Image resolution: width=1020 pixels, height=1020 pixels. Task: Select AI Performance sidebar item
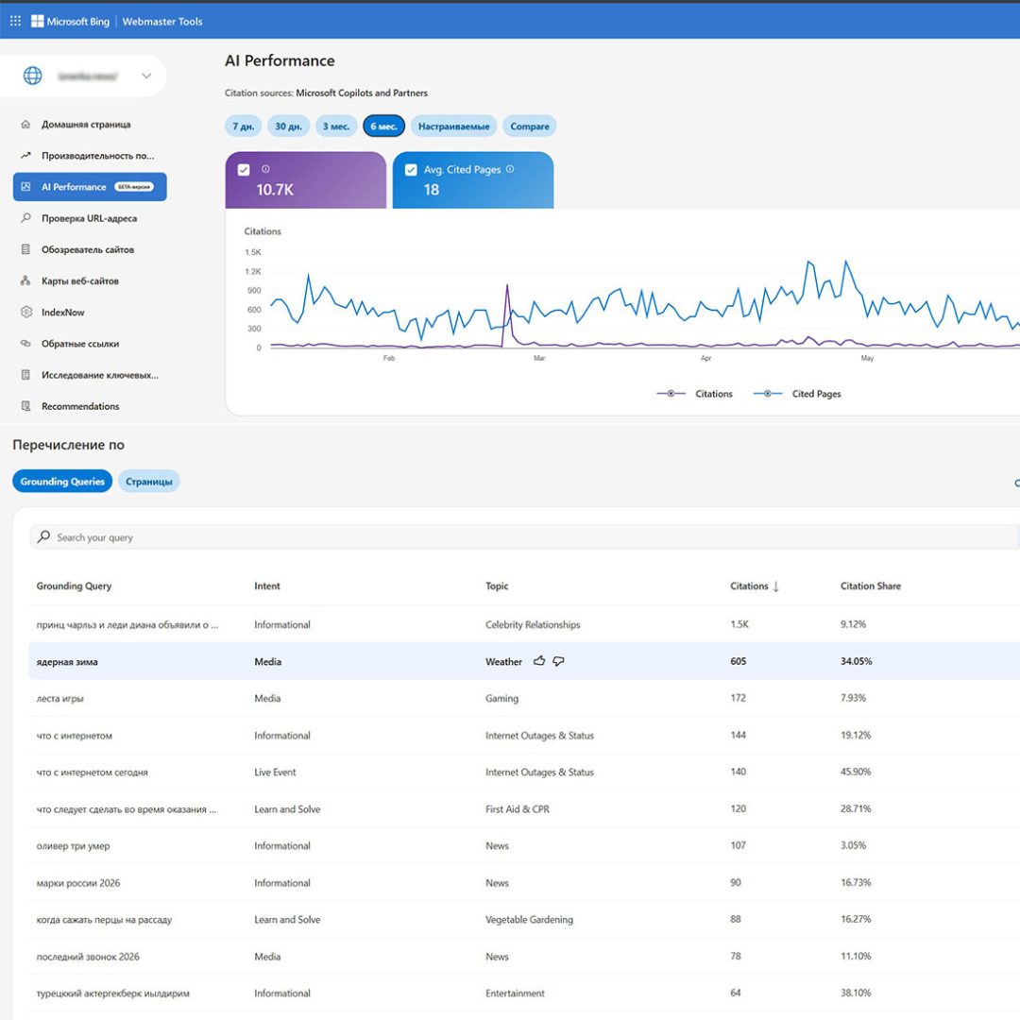pyautogui.click(x=90, y=187)
